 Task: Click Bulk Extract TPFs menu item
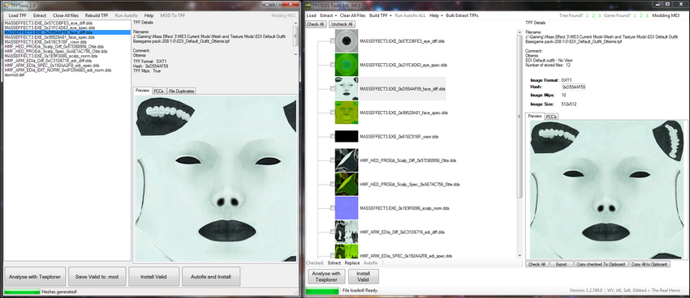[462, 15]
